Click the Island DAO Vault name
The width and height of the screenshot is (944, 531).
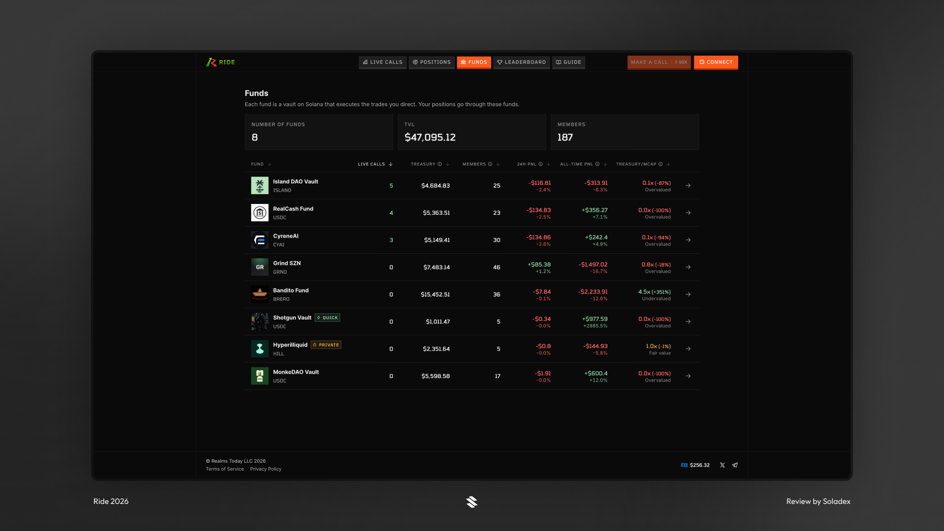[295, 181]
